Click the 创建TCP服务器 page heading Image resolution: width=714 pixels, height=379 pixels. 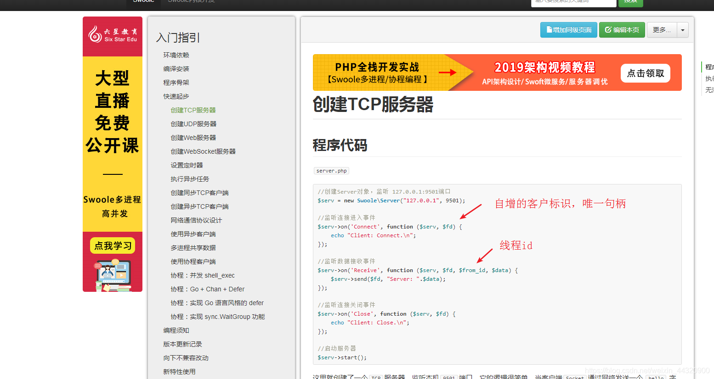click(x=373, y=105)
